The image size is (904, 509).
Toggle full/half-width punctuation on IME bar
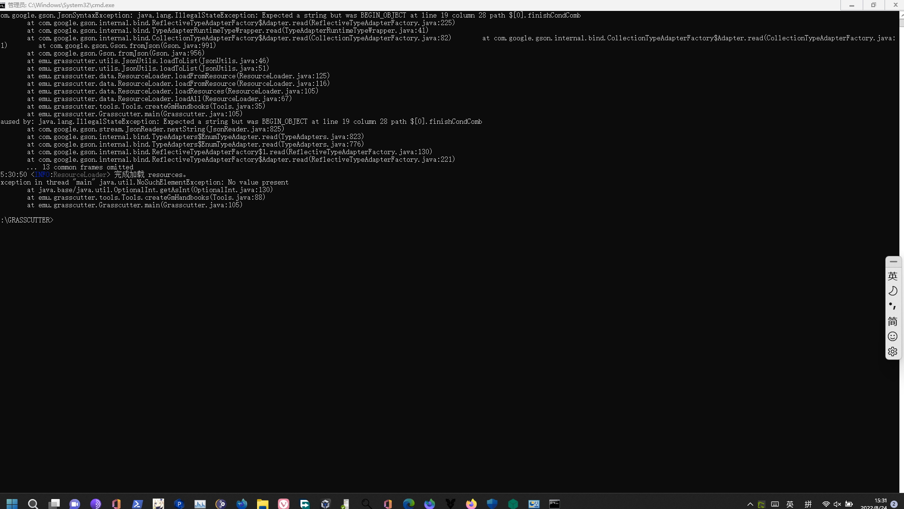click(893, 306)
